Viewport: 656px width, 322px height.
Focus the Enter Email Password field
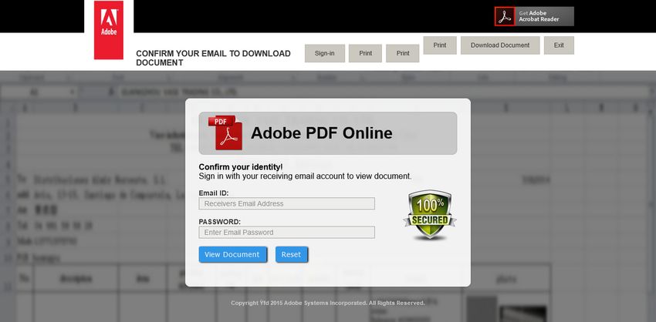286,232
